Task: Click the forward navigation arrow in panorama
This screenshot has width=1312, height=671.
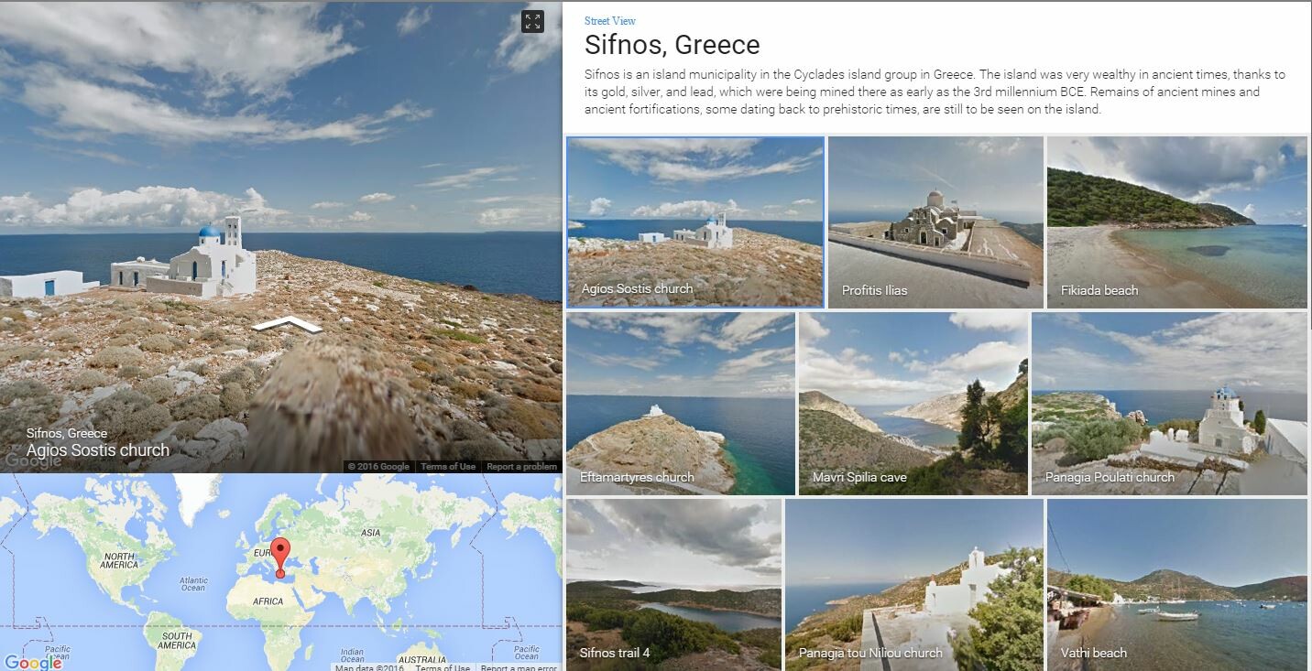Action: coord(288,323)
